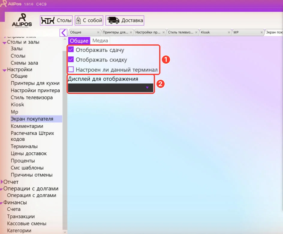Switch to the Принтеры для... tab
The image size is (283, 234).
[x=115, y=32]
